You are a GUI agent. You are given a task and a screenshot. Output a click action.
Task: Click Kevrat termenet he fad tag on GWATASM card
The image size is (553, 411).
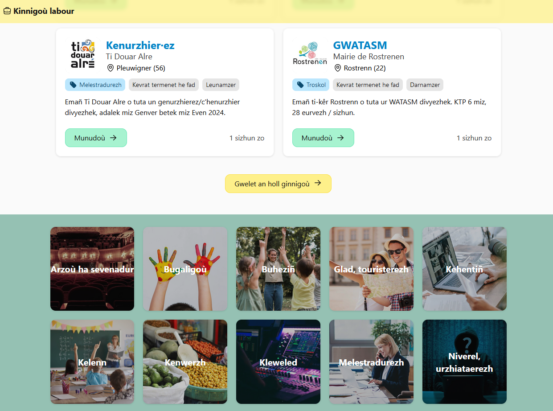tap(368, 85)
